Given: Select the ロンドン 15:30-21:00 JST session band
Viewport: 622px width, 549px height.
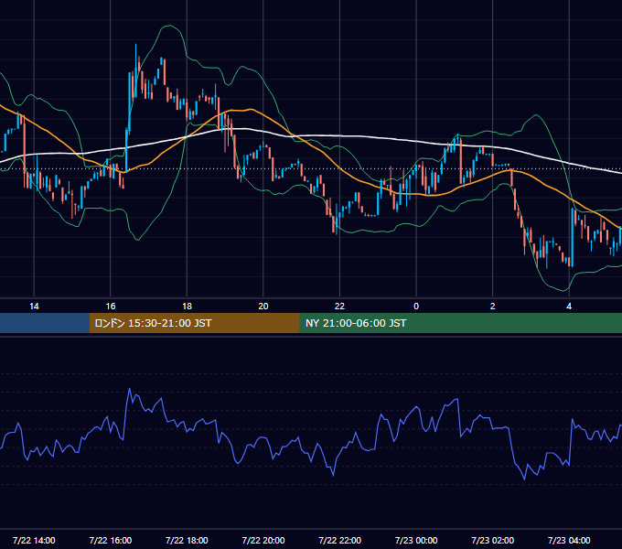Looking at the screenshot, I should coord(194,323).
